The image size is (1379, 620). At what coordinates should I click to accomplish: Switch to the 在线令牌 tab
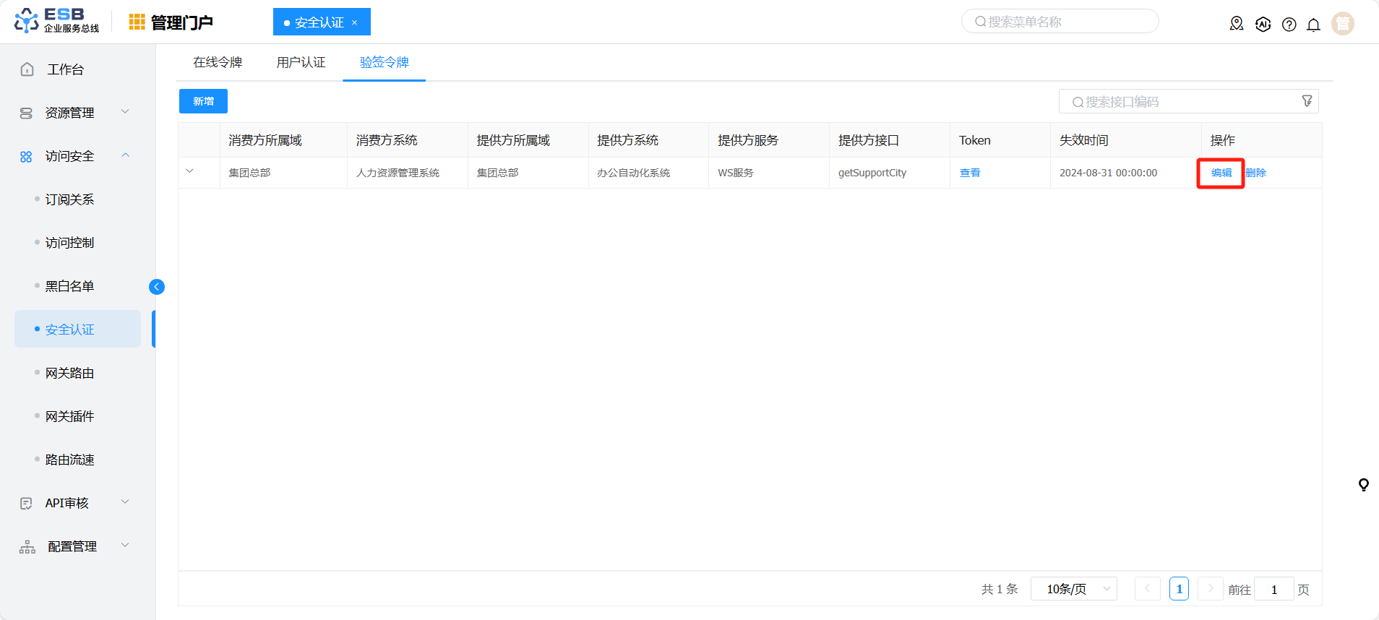coord(218,62)
